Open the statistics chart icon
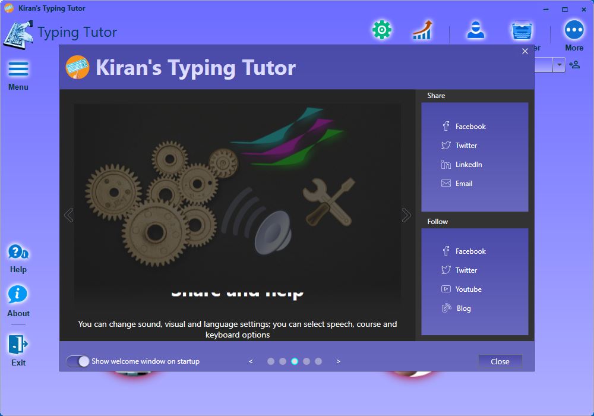The height and width of the screenshot is (416, 594). [422, 30]
